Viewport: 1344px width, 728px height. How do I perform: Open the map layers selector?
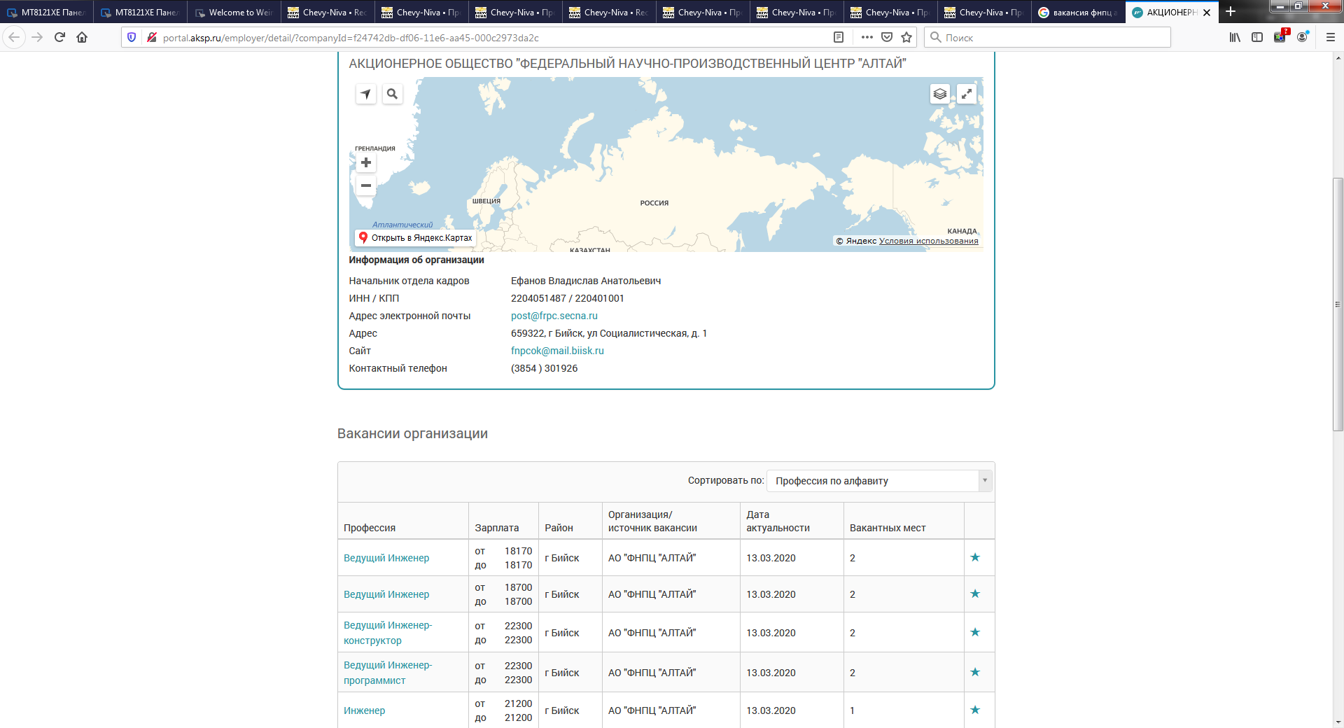click(x=939, y=94)
